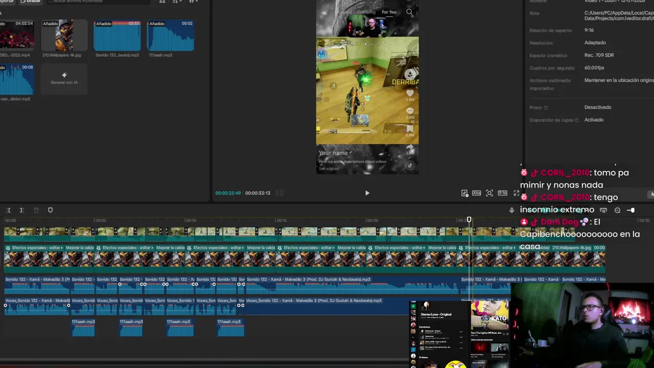Open the sort order dropdown in the media panel

[177, 2]
